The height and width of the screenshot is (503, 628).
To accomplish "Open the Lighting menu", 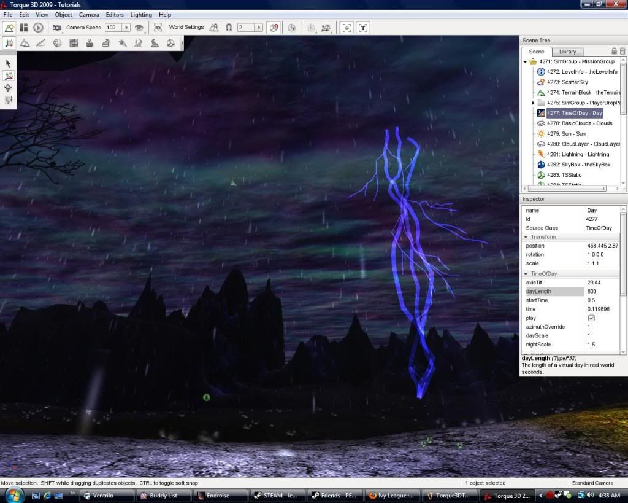I will tap(141, 15).
